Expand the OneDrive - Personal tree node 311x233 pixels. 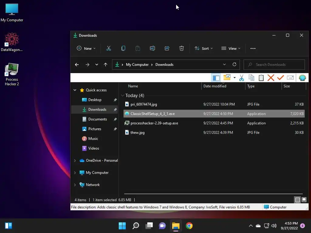point(75,160)
